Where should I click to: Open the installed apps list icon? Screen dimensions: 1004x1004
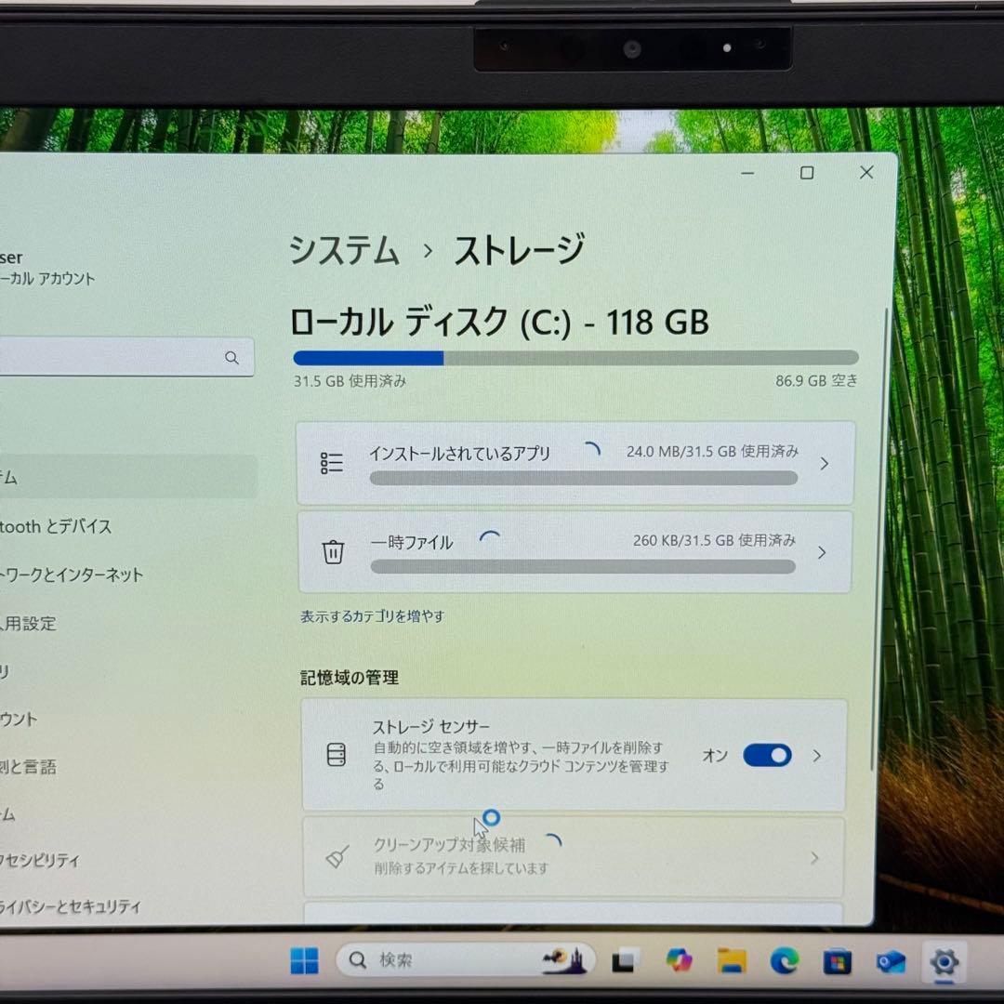(x=332, y=463)
